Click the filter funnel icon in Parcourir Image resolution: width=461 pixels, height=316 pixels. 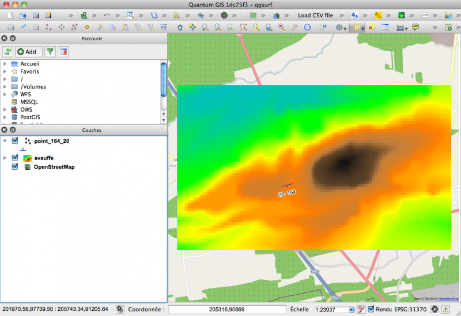point(51,52)
